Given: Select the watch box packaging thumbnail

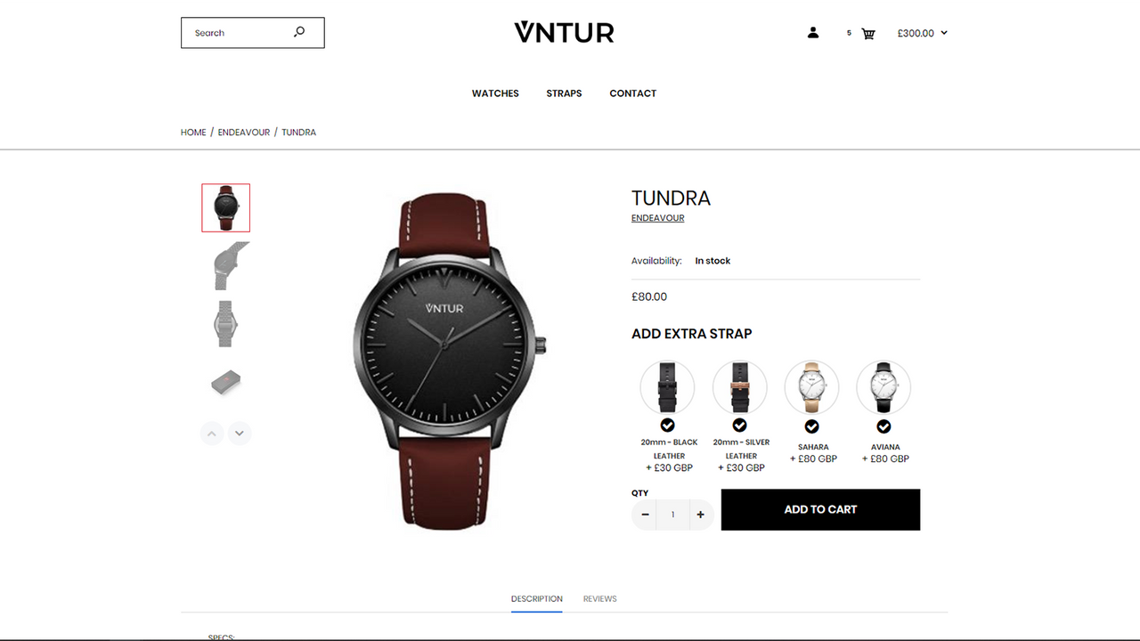Looking at the screenshot, I should click(226, 383).
